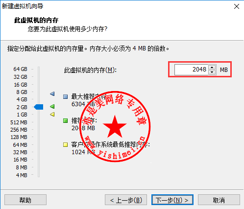This screenshot has height=209, width=244.
Task: Click the memory value field showing 2048
Action: pyautogui.click(x=191, y=70)
